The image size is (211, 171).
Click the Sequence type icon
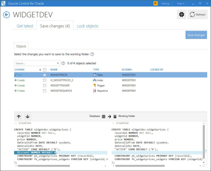pyautogui.click(x=94, y=91)
